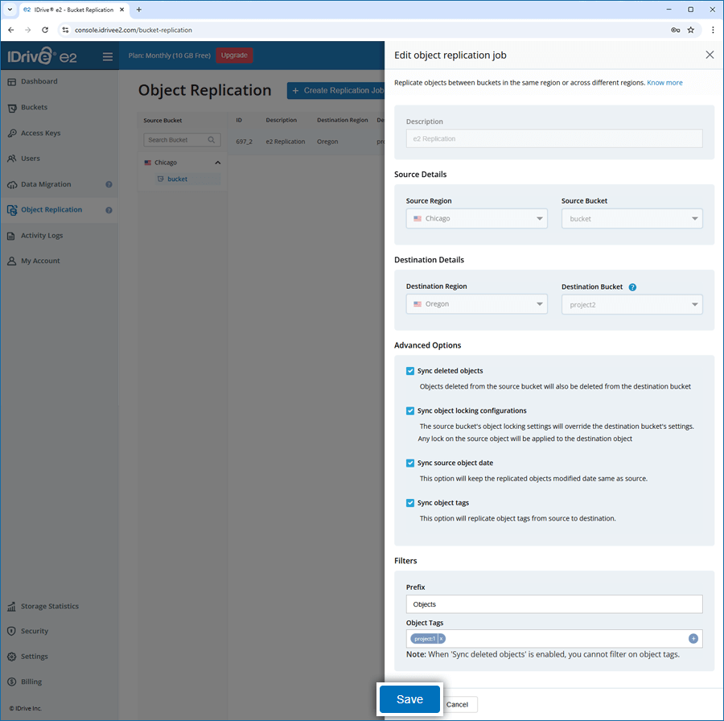Click the Data Migration help icon
Viewport: 724px width, 721px height.
coord(109,184)
